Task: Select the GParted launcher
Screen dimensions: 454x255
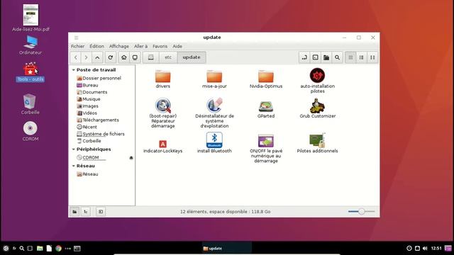Action: click(266, 110)
